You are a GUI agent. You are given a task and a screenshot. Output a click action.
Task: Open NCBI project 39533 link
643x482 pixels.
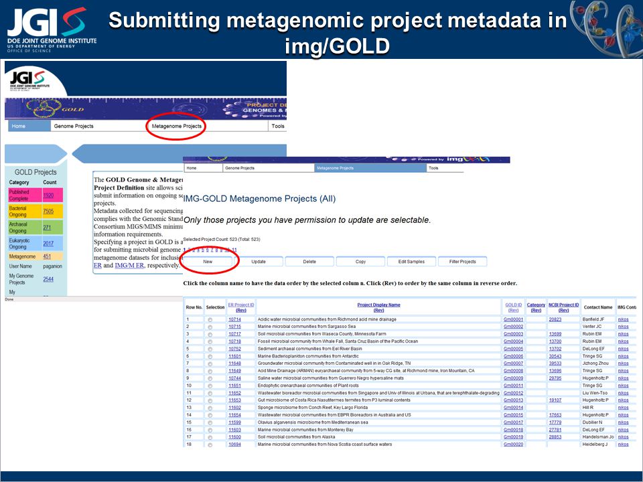tap(555, 364)
